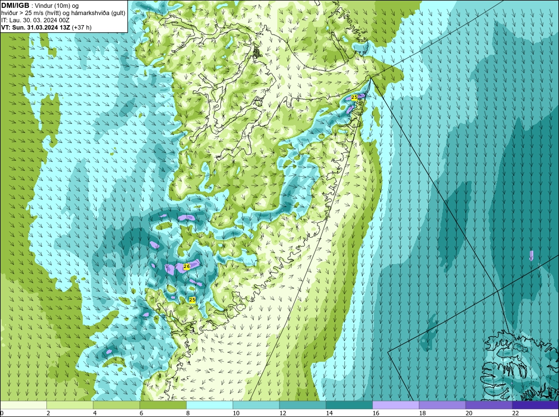559x417 pixels.
Task: Click the "VT: Sun. 31.03.2024 13Z" valid time
Action: [36, 27]
